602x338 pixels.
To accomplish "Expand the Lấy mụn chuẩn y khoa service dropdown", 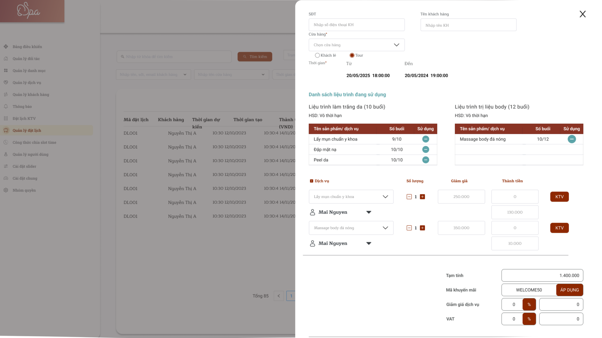I will coord(351,197).
